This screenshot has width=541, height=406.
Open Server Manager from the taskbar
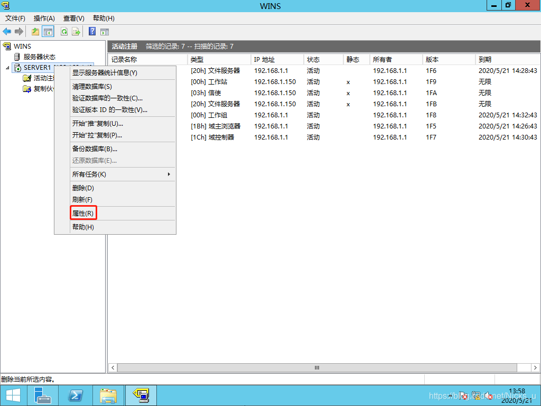42,395
